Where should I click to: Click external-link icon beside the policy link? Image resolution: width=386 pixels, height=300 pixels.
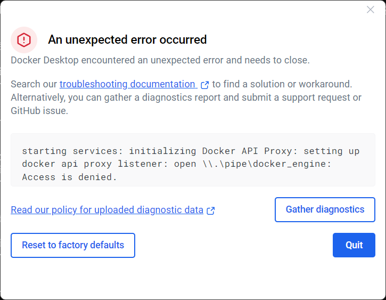point(211,210)
